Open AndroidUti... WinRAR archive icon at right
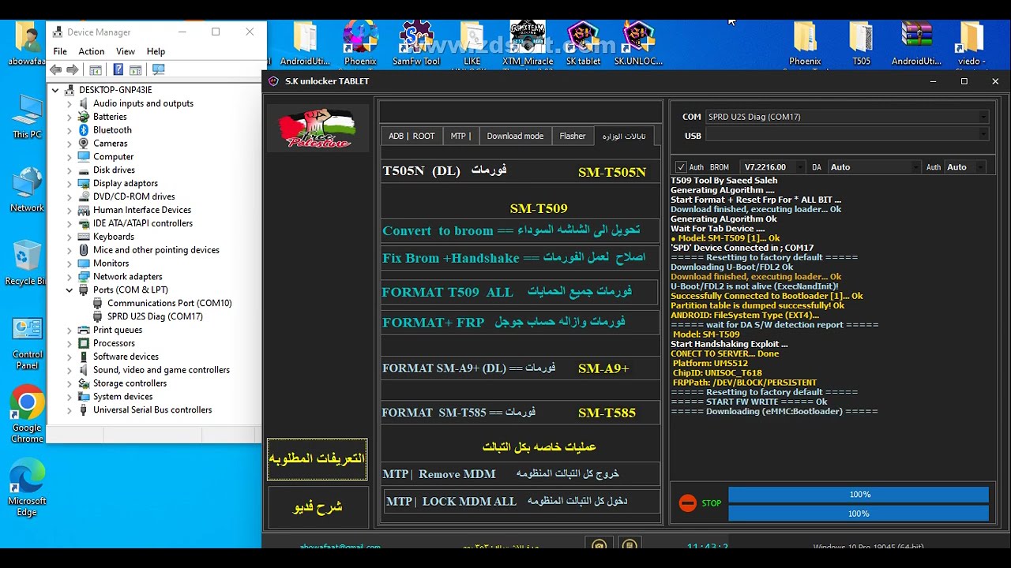Viewport: 1011px width, 568px height. (916, 44)
